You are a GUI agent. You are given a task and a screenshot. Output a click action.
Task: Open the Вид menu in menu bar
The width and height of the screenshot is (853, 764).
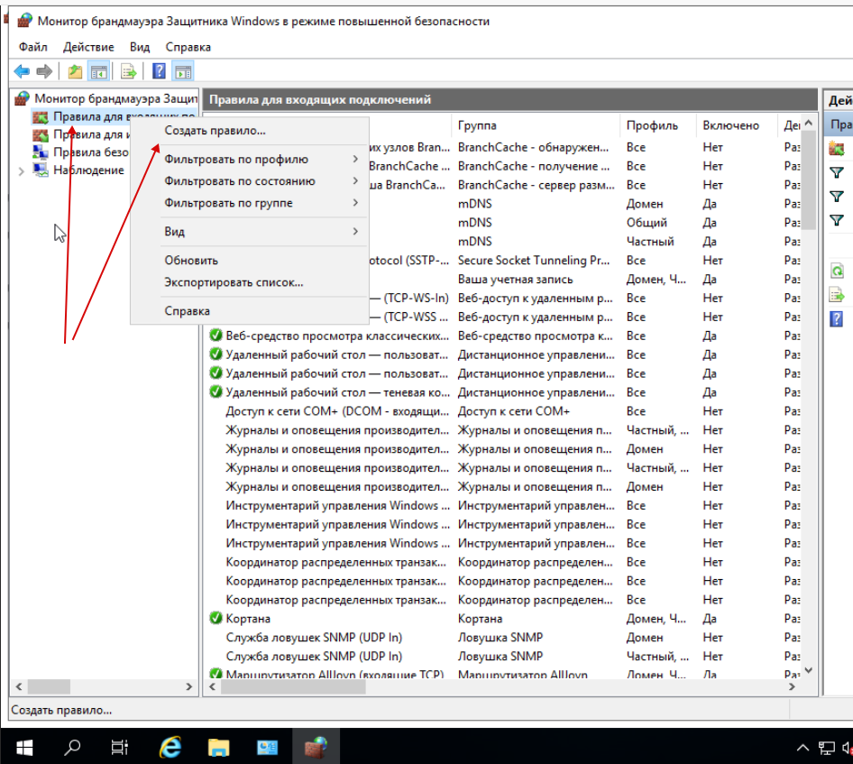[140, 47]
